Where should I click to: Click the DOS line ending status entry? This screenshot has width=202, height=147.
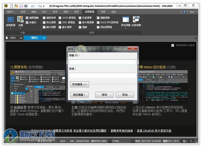click(63, 141)
